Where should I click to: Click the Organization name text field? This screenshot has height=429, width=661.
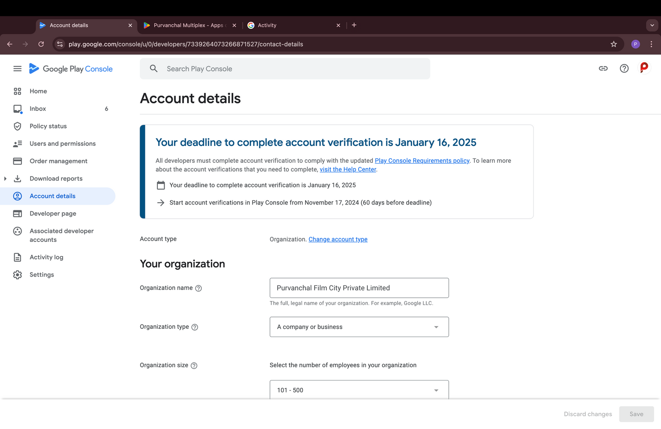(359, 288)
